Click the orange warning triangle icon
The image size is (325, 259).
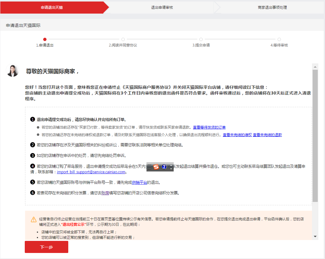(34, 219)
